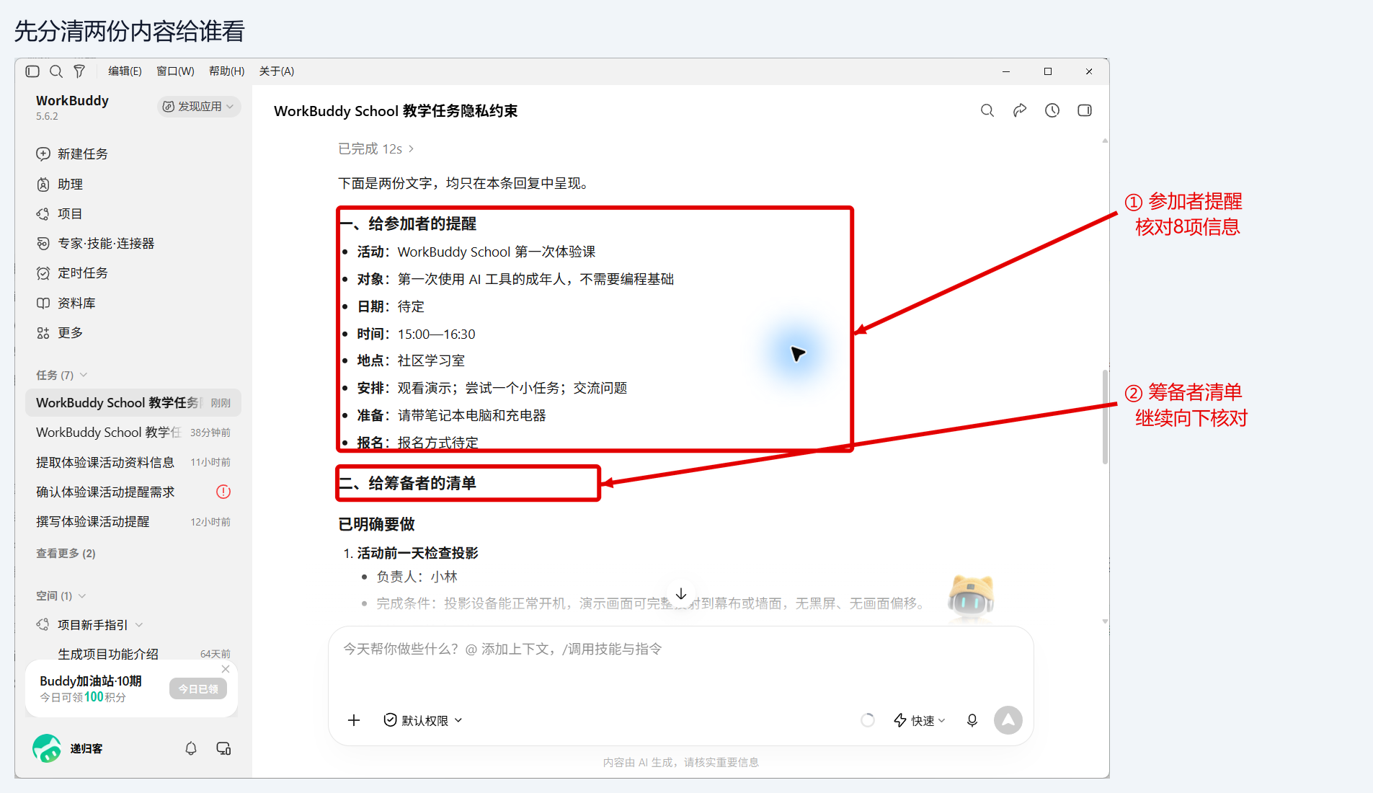Screen dimensions: 1373x793
Task: Click the filter icon beside the top search
Action: [x=79, y=71]
